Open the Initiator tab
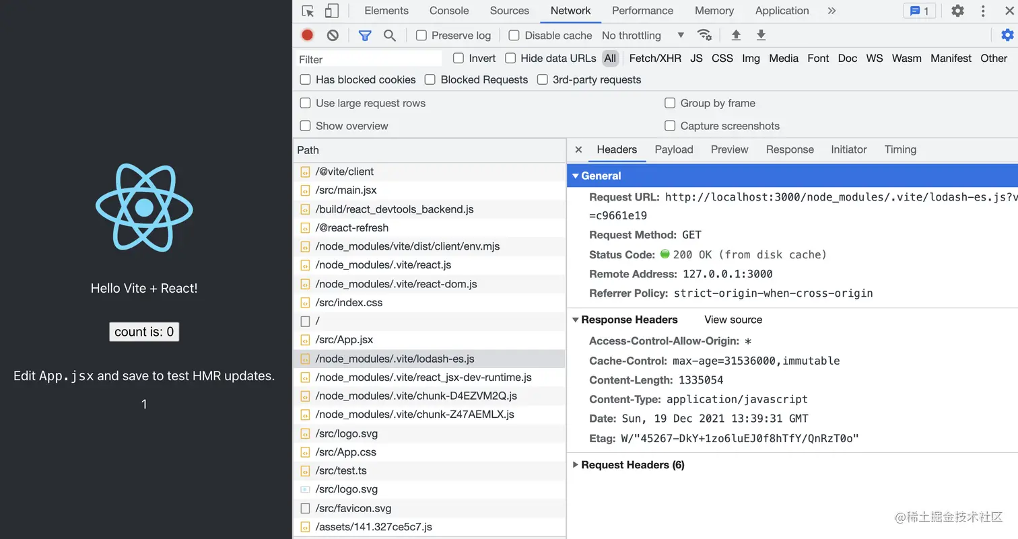The width and height of the screenshot is (1018, 539). [849, 149]
